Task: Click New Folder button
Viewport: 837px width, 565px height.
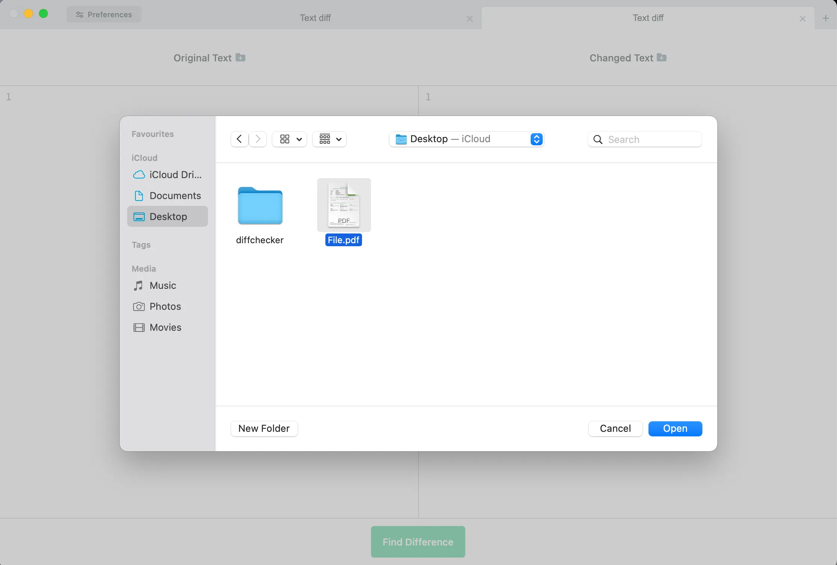Action: [x=264, y=429]
